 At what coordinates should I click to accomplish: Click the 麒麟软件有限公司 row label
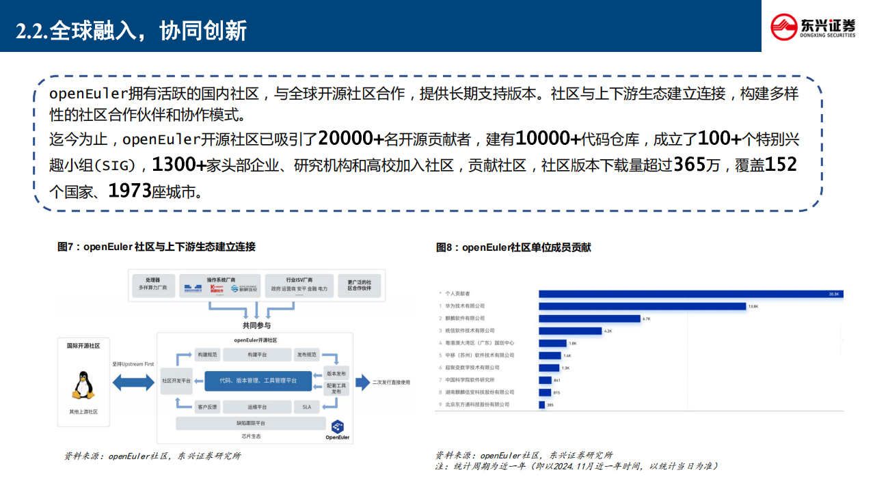coord(465,318)
